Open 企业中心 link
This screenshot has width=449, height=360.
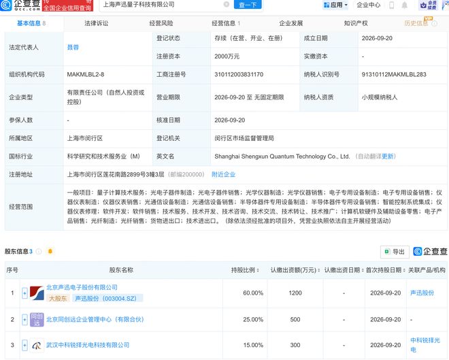(x=368, y=5)
